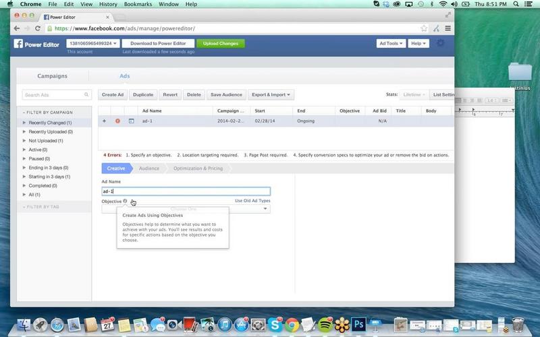Open Calendar from the dock

click(x=107, y=325)
